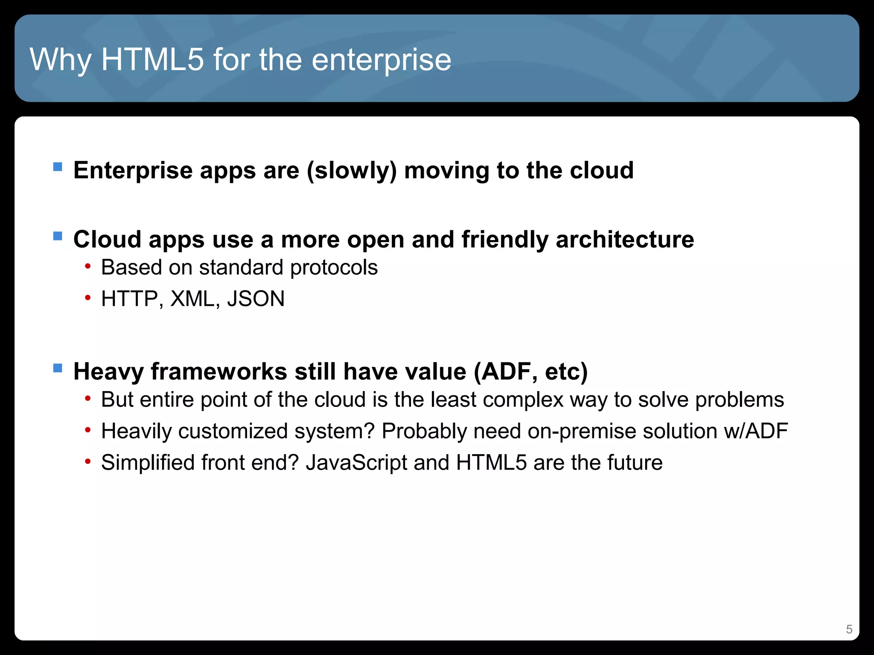Click the slide number 5
The width and height of the screenshot is (874, 655).
point(849,629)
